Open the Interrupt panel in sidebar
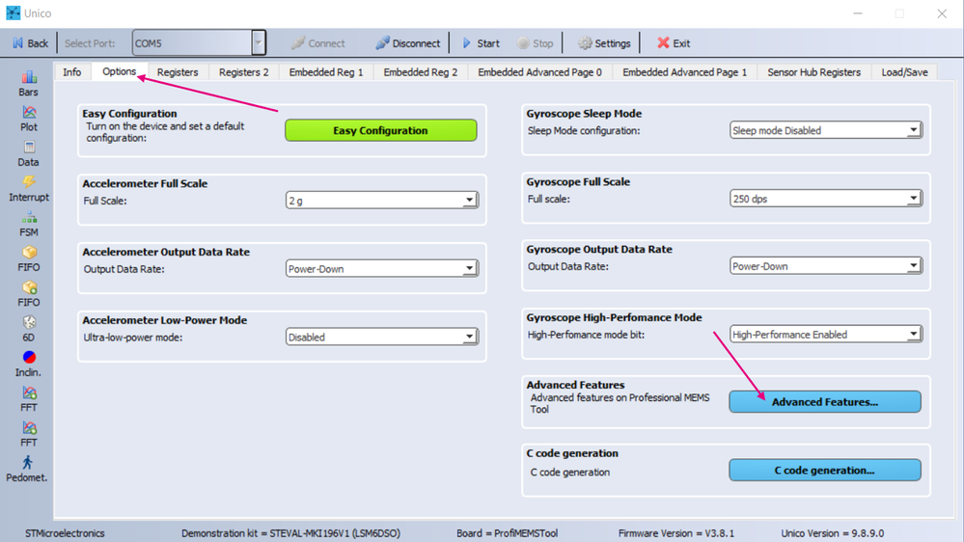This screenshot has height=542, width=964. coord(28,189)
